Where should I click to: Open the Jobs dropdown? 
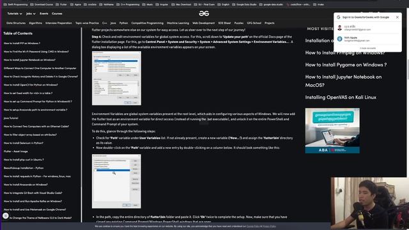click(31, 13)
